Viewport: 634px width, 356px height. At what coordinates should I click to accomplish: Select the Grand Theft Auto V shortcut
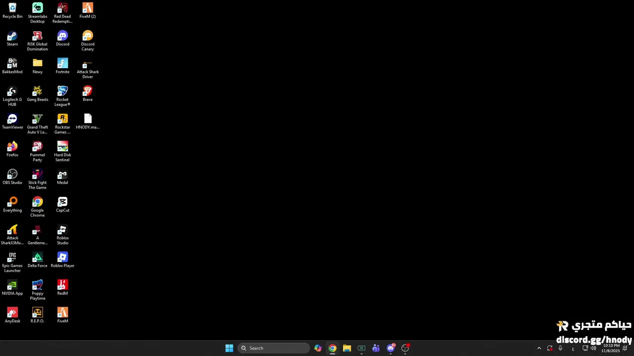[x=37, y=124]
